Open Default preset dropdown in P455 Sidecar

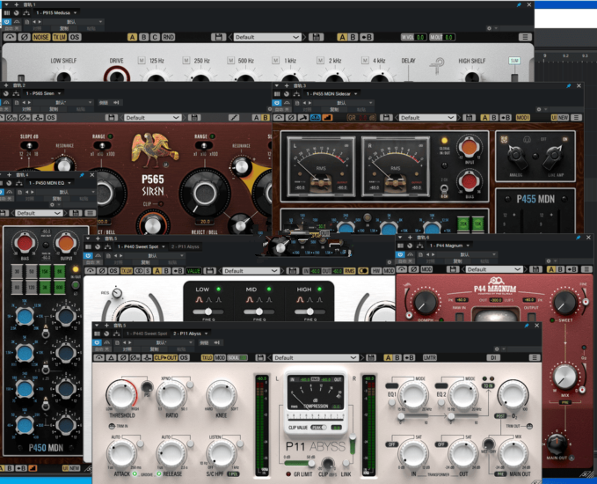[426, 118]
